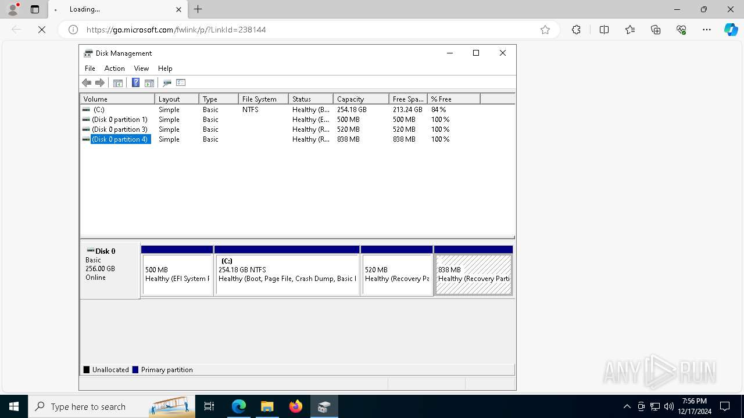The height and width of the screenshot is (418, 744).
Task: Open Task View on taskbar
Action: click(x=209, y=406)
